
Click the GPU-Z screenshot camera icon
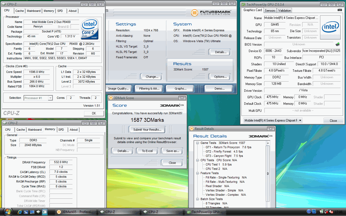[340, 10]
